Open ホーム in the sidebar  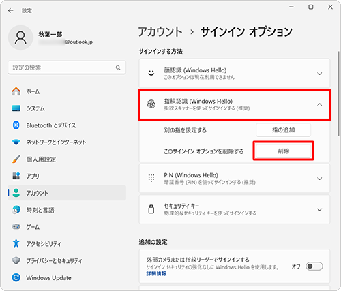(67, 91)
